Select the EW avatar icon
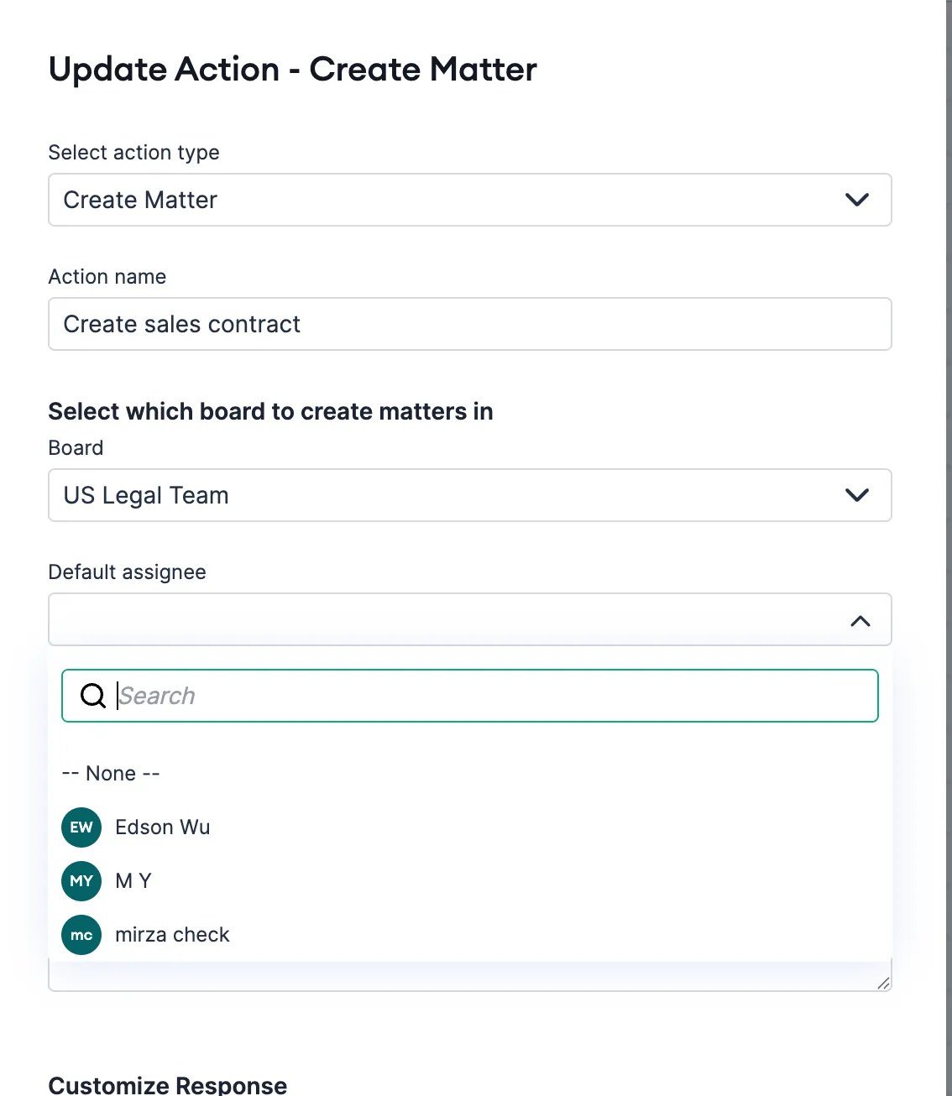Viewport: 952px width, 1096px height. tap(81, 827)
